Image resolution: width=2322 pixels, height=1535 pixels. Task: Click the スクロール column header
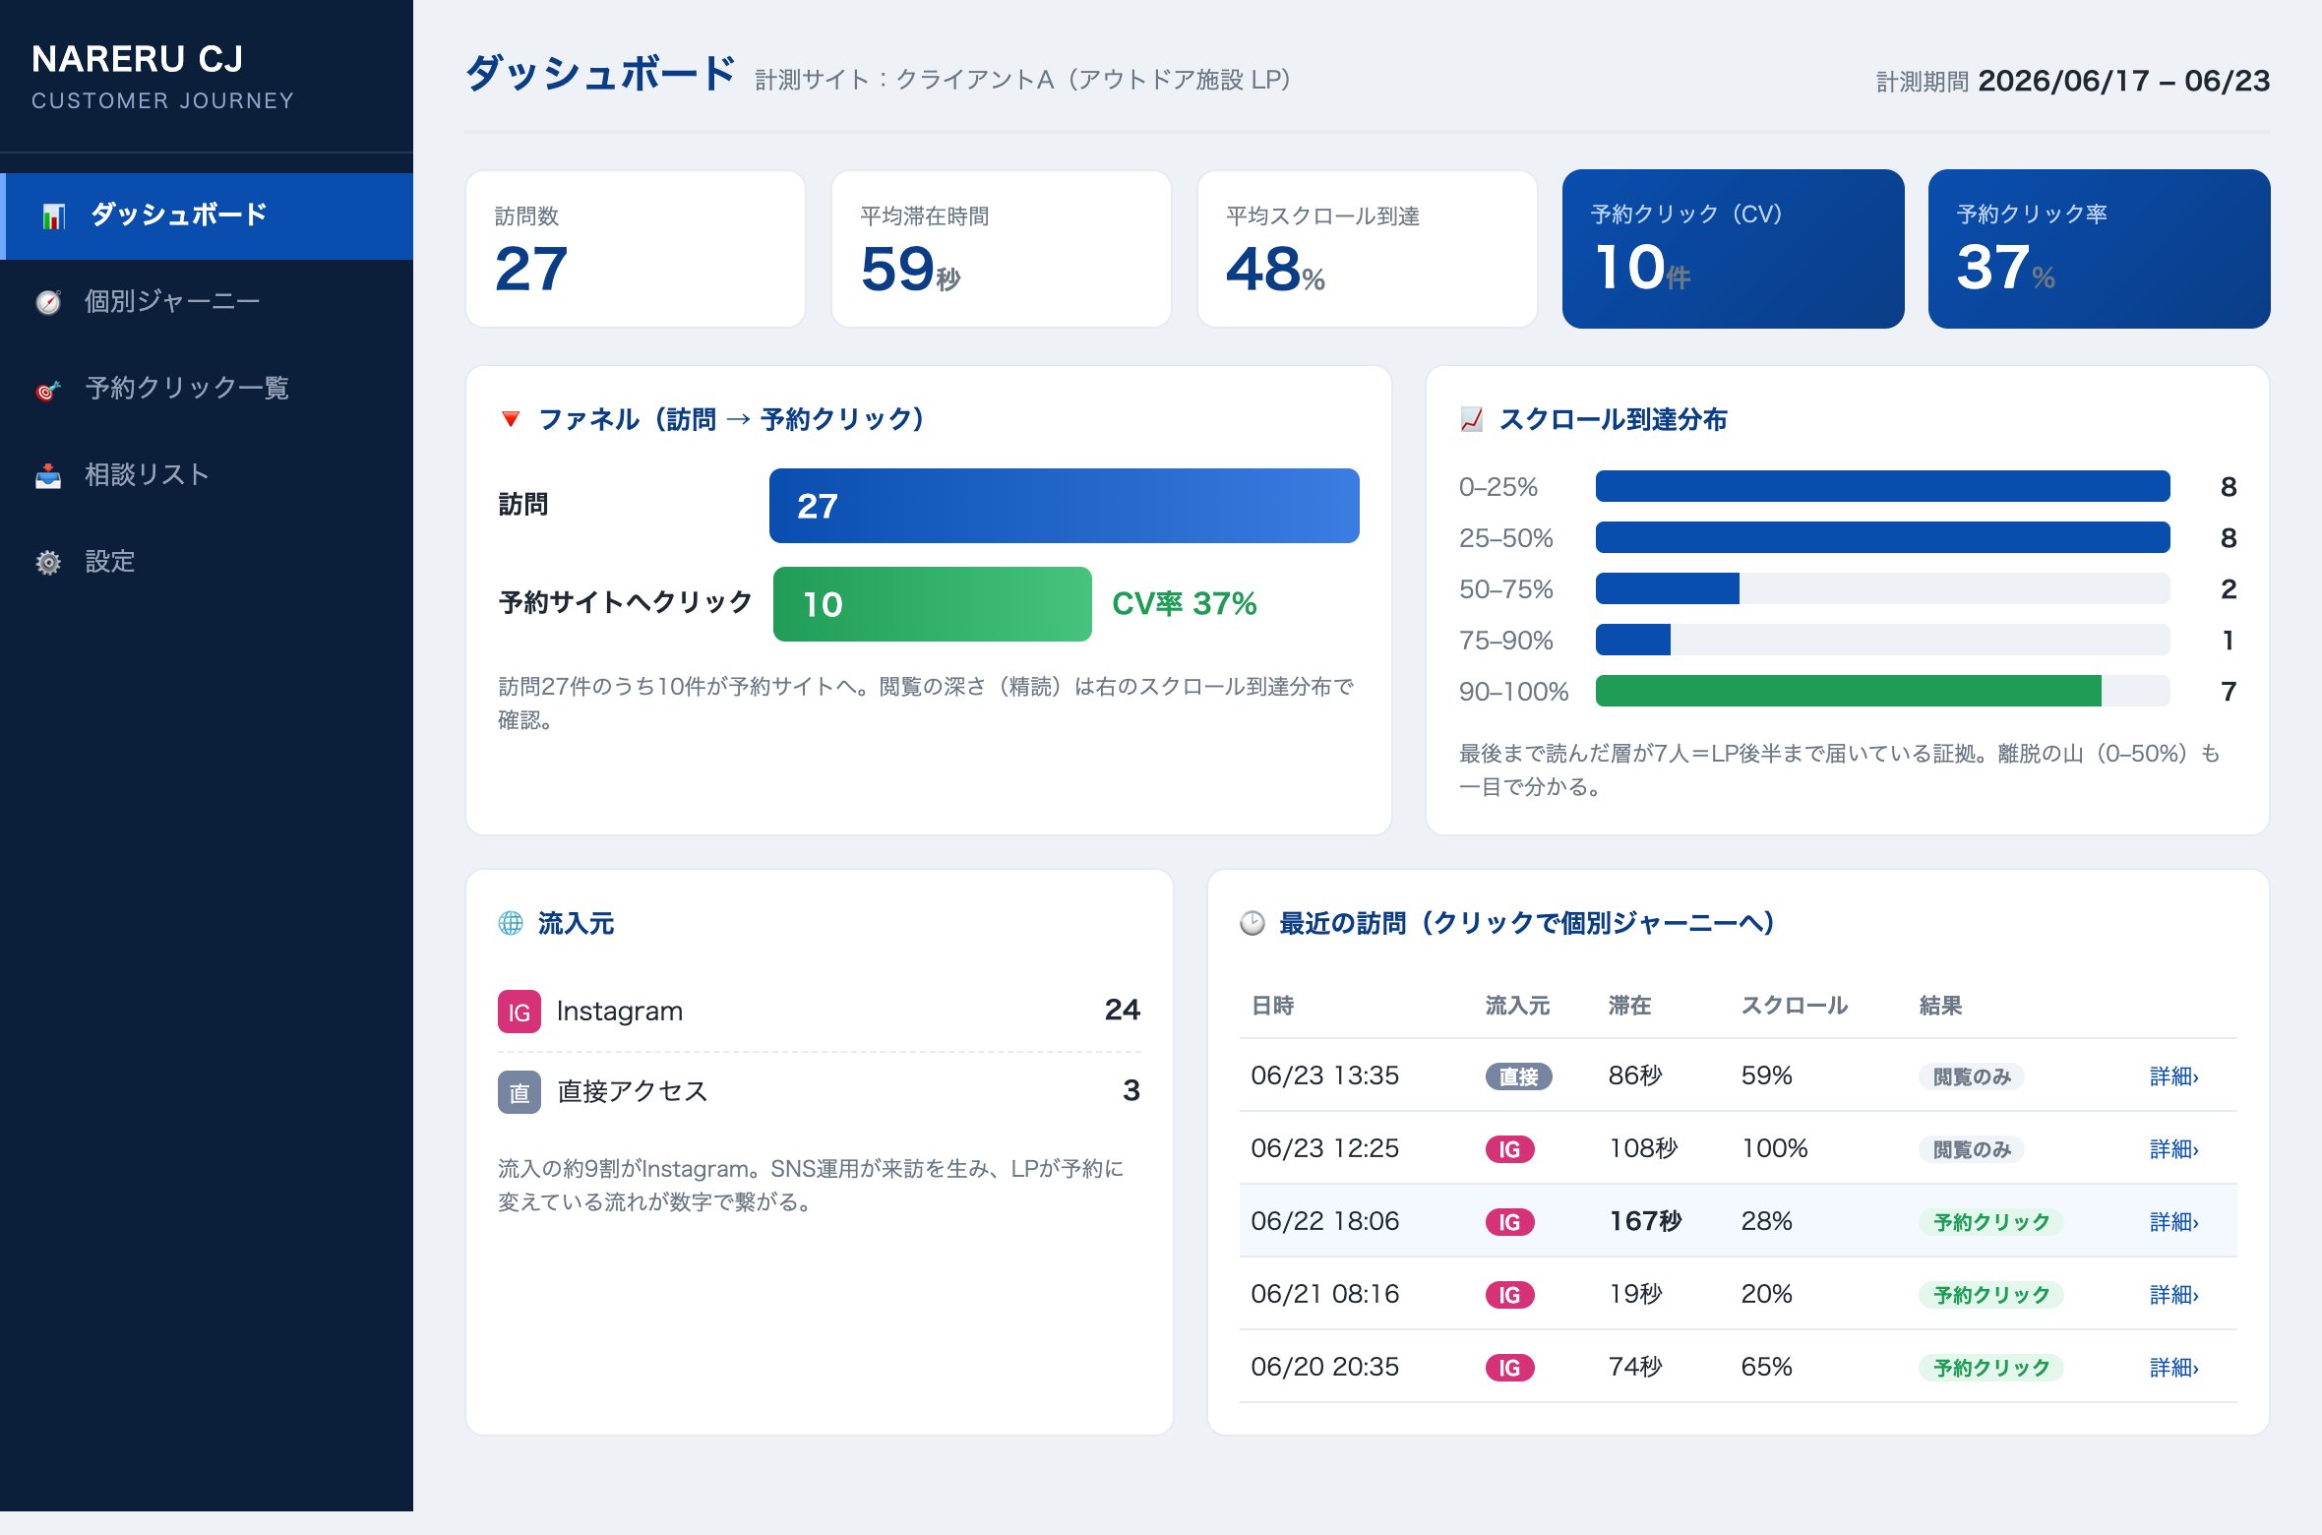pos(1795,1006)
